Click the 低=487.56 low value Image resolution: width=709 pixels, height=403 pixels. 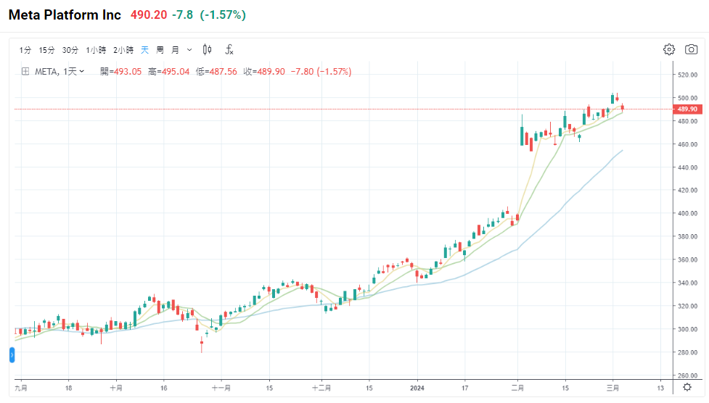pyautogui.click(x=216, y=71)
